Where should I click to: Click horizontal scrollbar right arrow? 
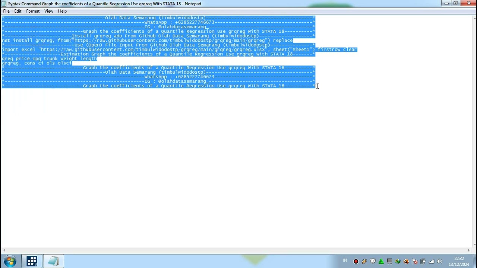click(x=469, y=251)
